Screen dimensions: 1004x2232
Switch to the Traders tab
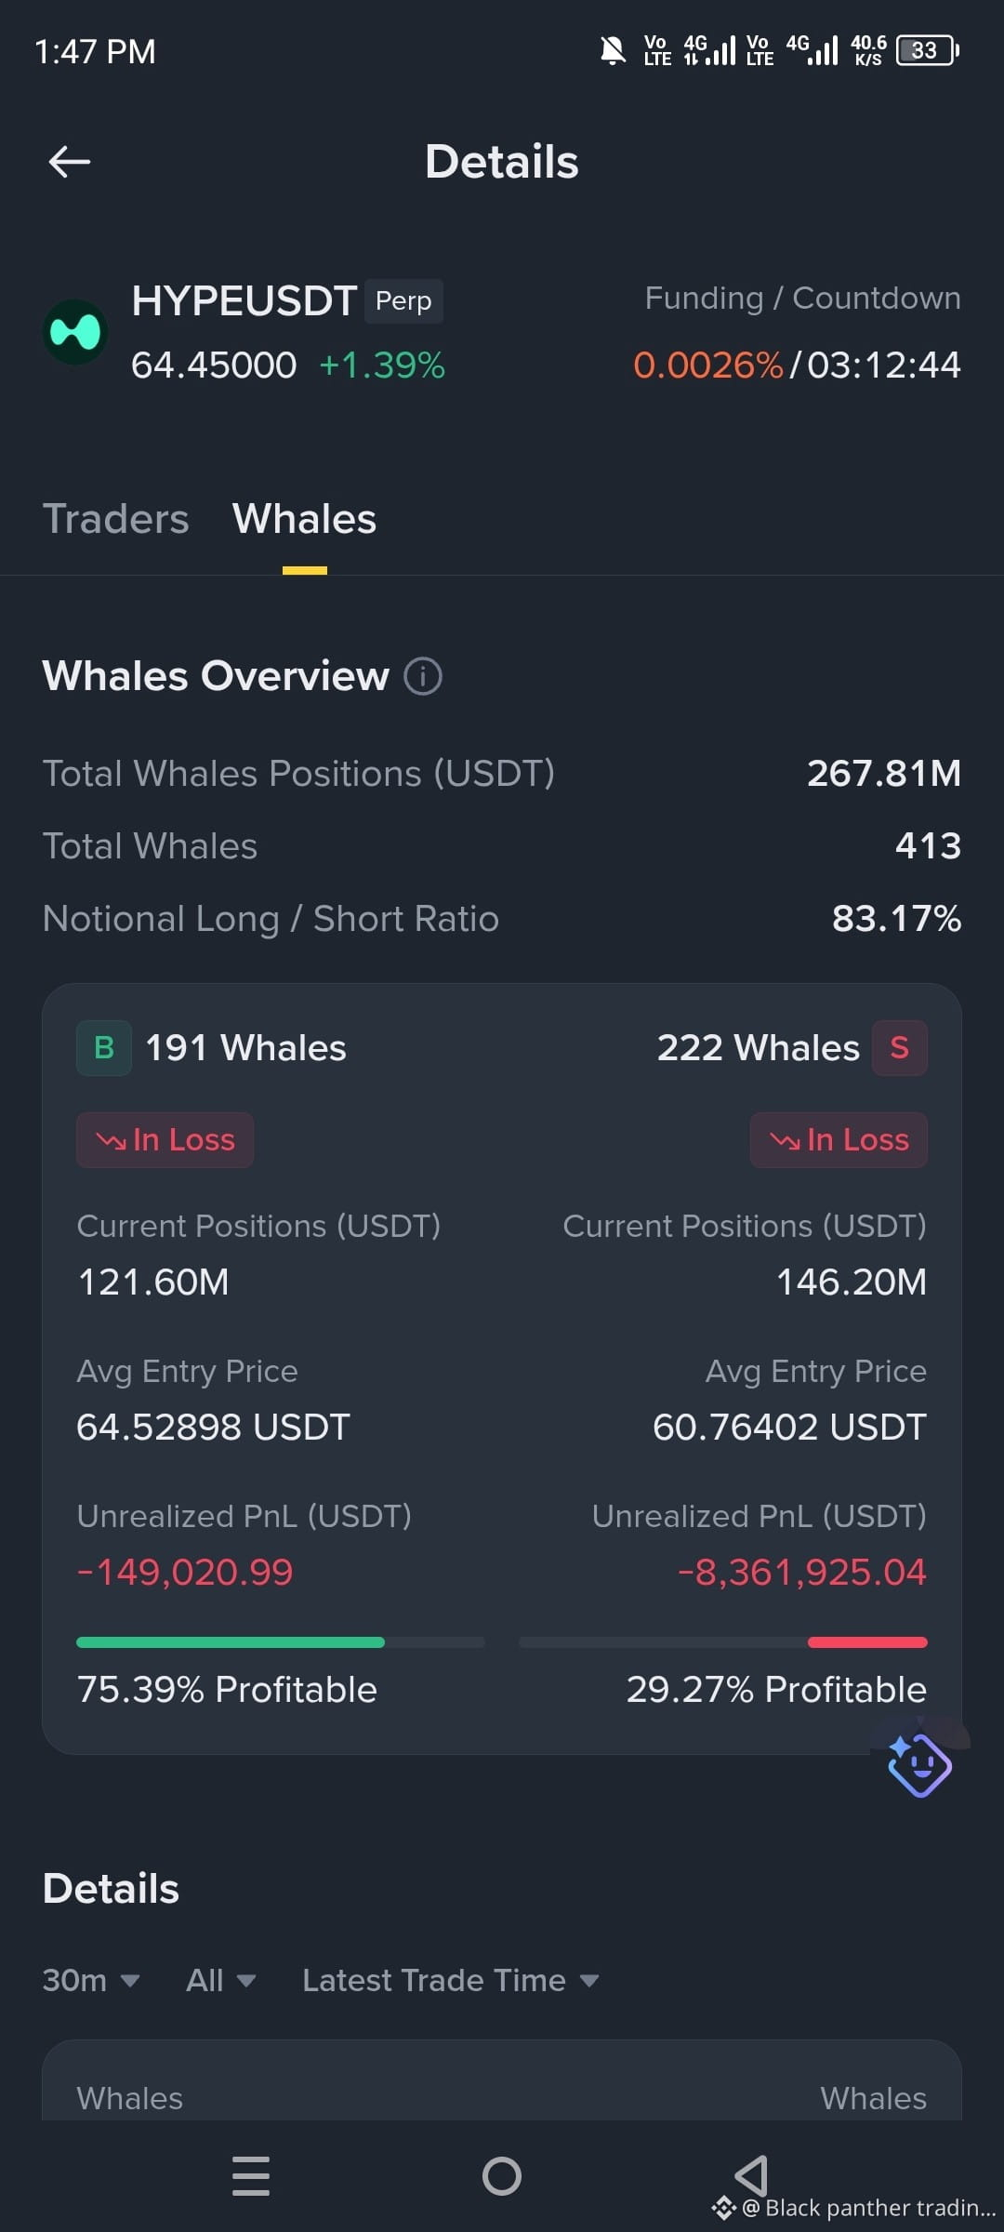tap(116, 519)
